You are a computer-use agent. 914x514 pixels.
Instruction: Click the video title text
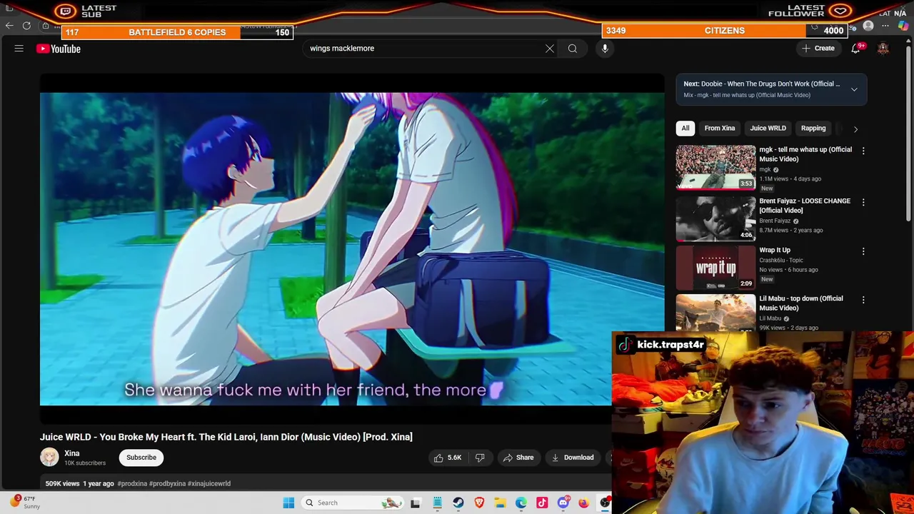pyautogui.click(x=226, y=437)
